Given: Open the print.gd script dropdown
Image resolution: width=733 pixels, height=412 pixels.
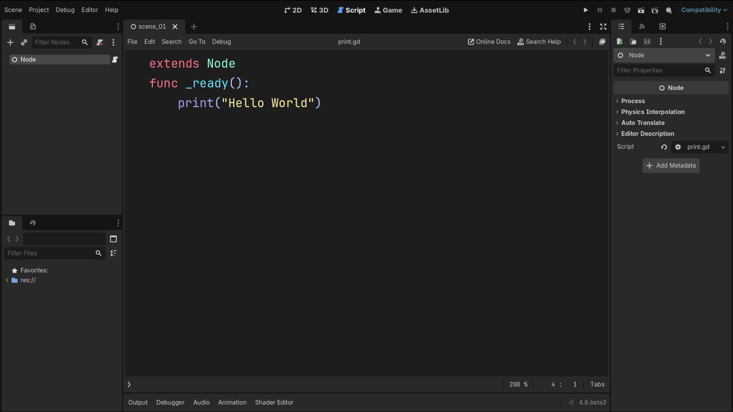Looking at the screenshot, I should [700, 147].
